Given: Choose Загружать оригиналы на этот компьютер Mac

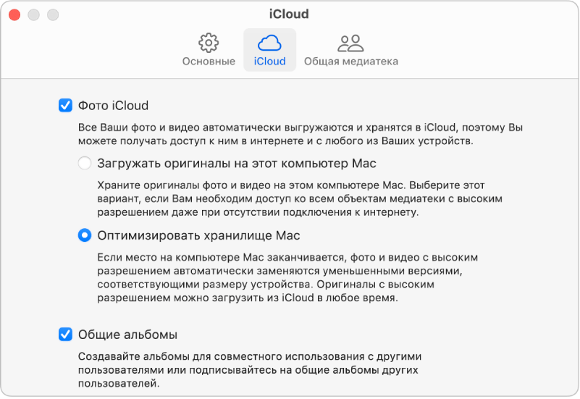Looking at the screenshot, I should tap(85, 163).
